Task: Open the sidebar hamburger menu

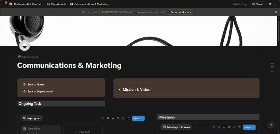Action: (4, 4)
